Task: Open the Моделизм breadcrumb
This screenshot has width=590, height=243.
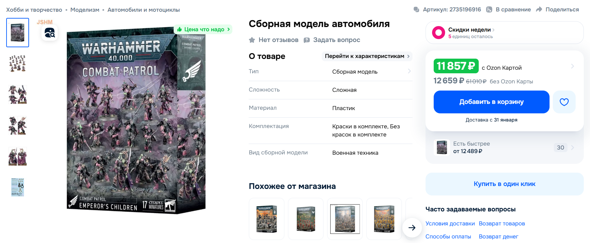Action: pos(85,10)
